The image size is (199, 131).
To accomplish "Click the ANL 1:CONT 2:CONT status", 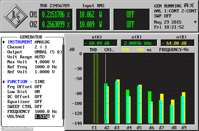I will [175, 11].
